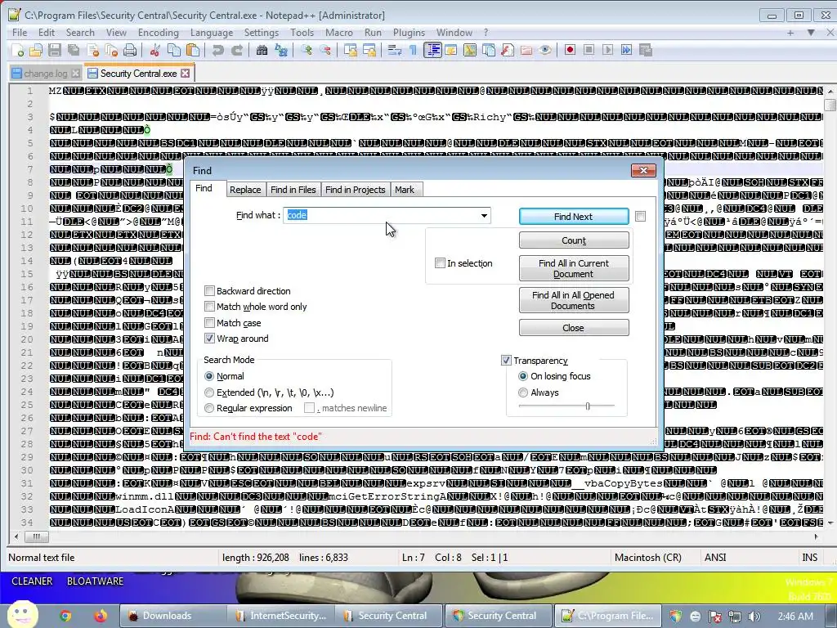Open Firefox from the taskbar
The image size is (837, 628).
101,616
